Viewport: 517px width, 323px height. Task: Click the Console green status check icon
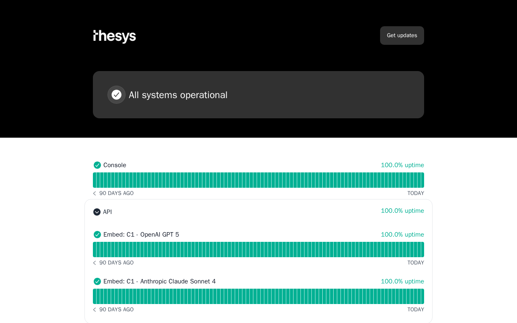point(97,165)
